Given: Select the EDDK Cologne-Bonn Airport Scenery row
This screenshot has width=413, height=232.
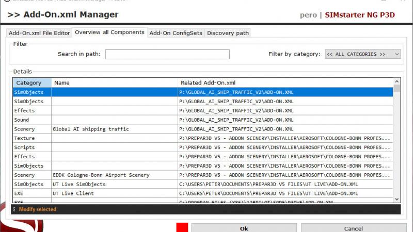Looking at the screenshot, I should coord(203,175).
